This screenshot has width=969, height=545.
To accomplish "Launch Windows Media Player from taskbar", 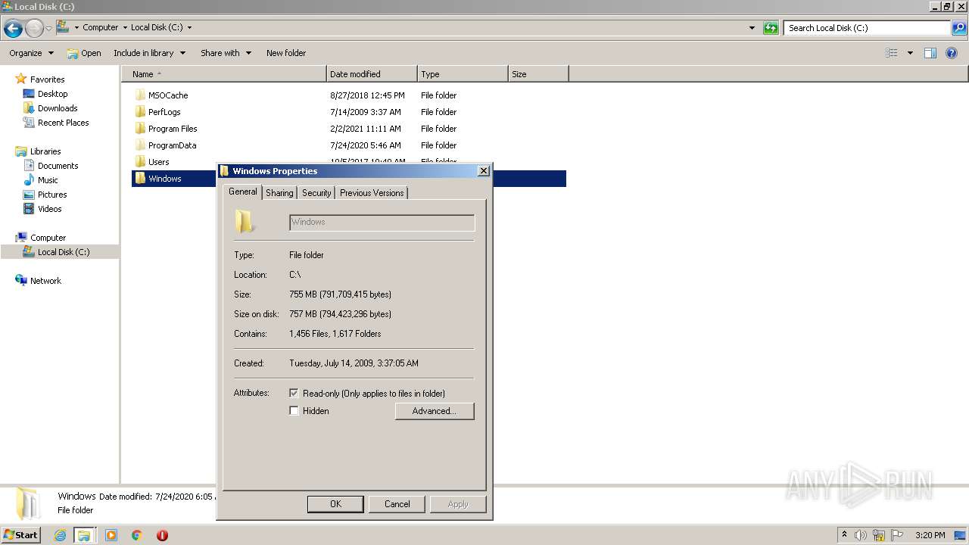I will tap(111, 535).
